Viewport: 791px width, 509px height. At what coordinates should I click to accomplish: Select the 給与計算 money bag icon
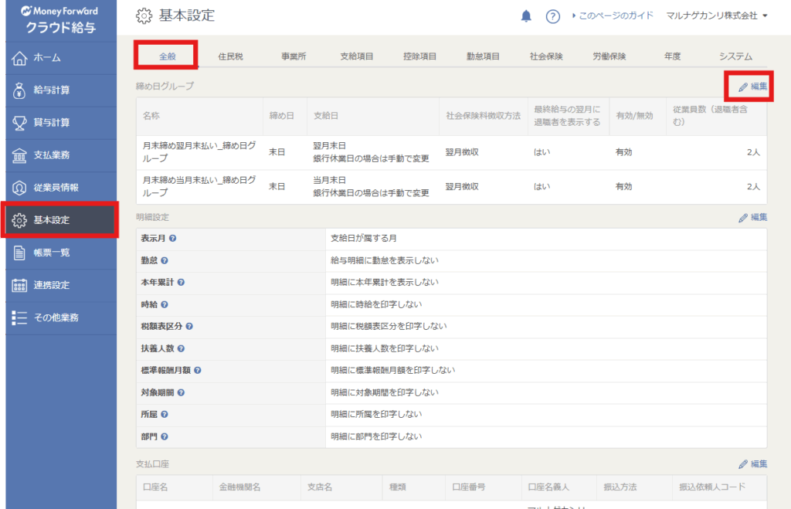20,90
